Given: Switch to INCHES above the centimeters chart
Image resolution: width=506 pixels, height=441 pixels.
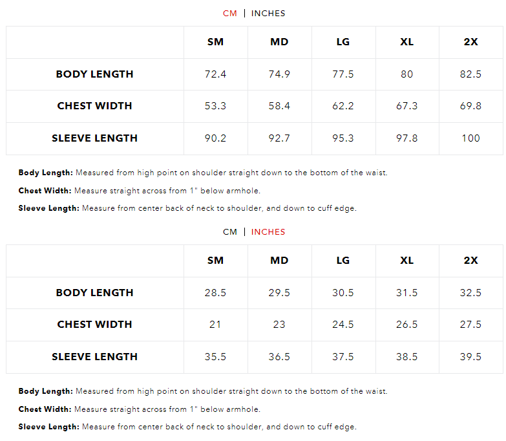Looking at the screenshot, I should click(x=268, y=14).
